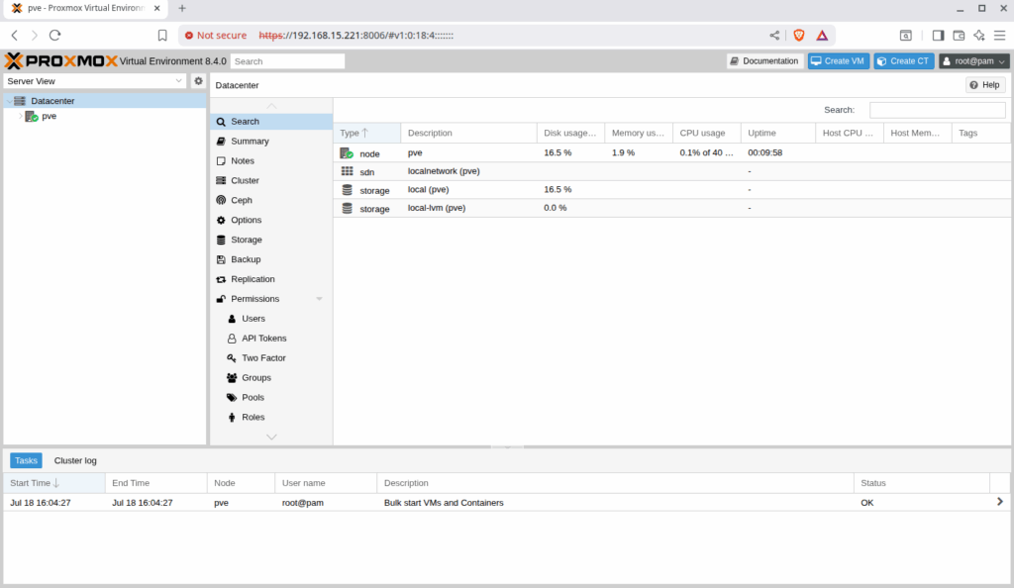
Task: Open the Users permissions item
Action: (x=271, y=319)
